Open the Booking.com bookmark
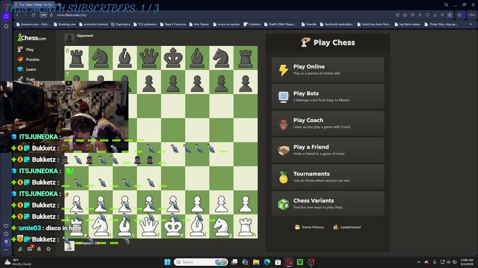Viewport: 478px width, 268px height. [65, 24]
